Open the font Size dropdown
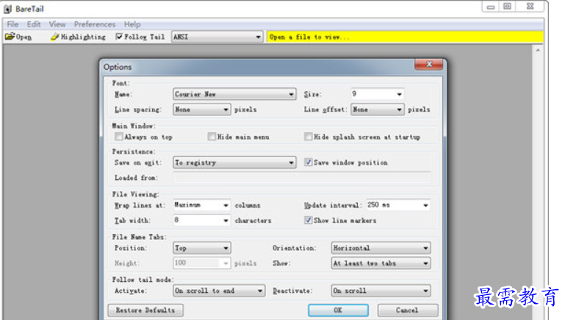This screenshot has height=320, width=565. pos(377,94)
